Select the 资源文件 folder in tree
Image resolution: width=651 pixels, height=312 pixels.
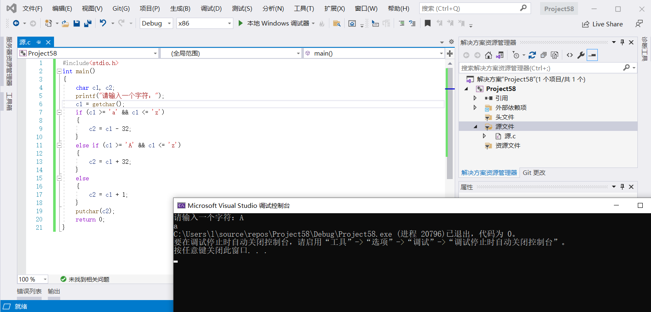pyautogui.click(x=508, y=145)
